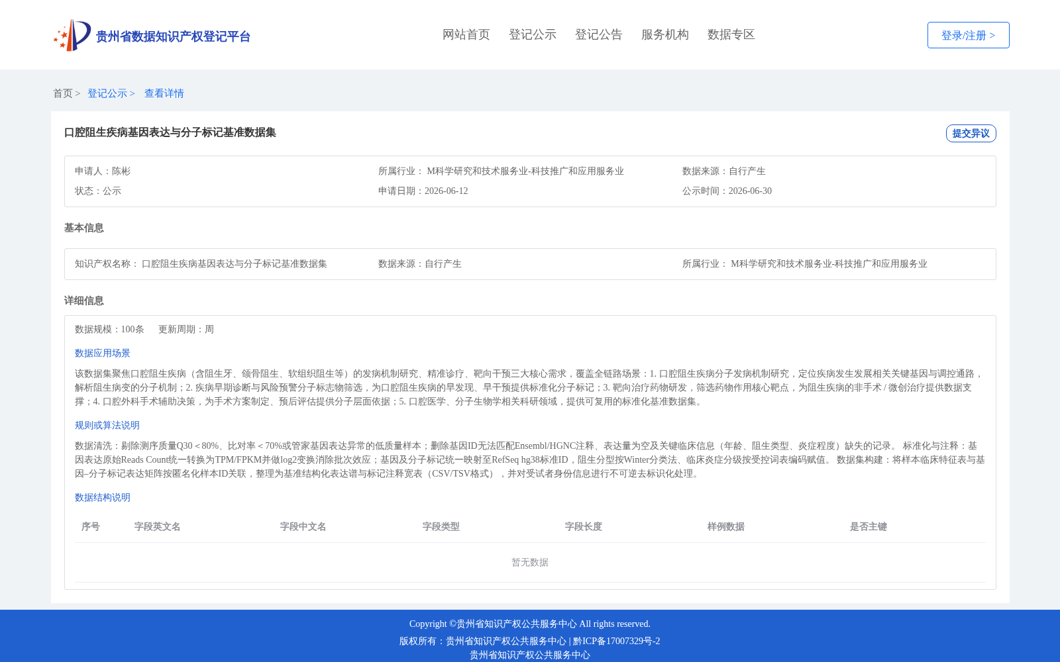Image resolution: width=1060 pixels, height=662 pixels.
Task: Click the 暂无数据 empty table message
Action: (530, 562)
